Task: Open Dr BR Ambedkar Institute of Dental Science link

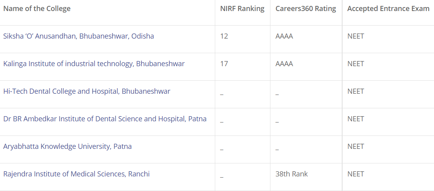Action: (105, 119)
